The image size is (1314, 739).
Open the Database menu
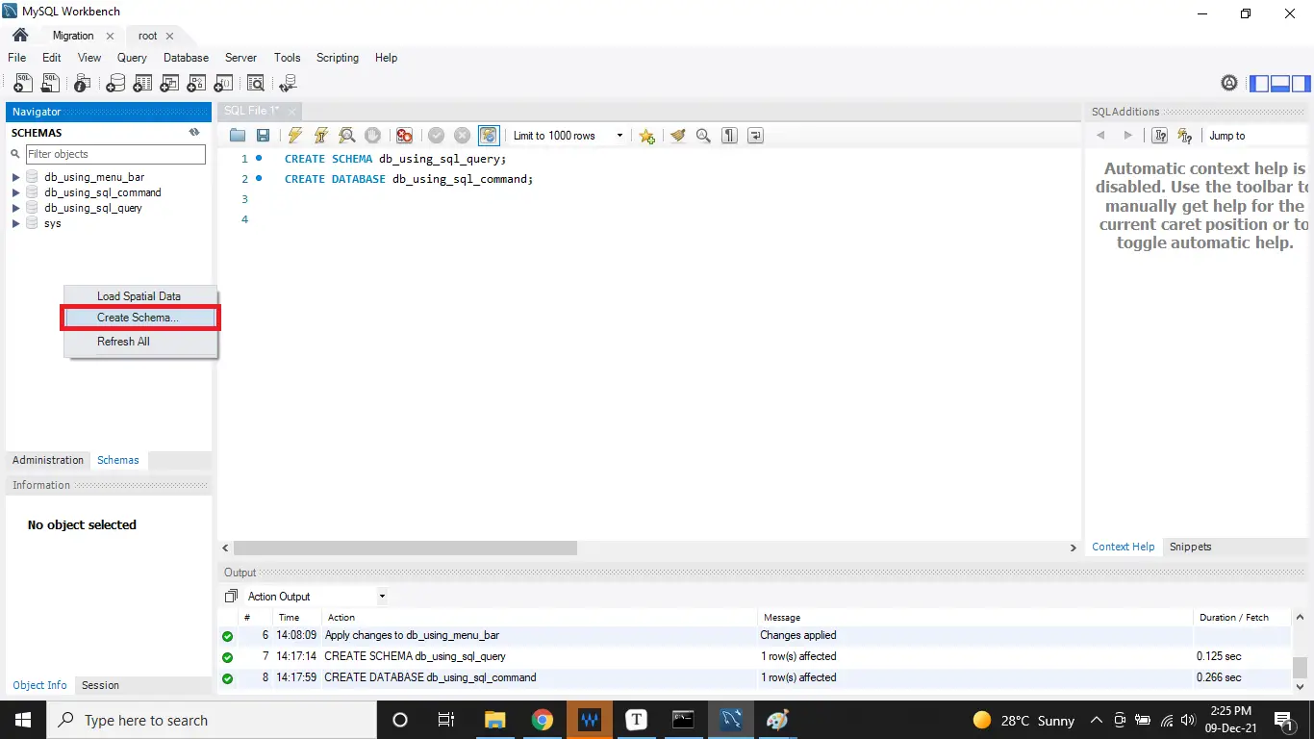tap(186, 58)
